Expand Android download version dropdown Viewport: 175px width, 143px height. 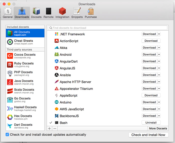coord(159,54)
